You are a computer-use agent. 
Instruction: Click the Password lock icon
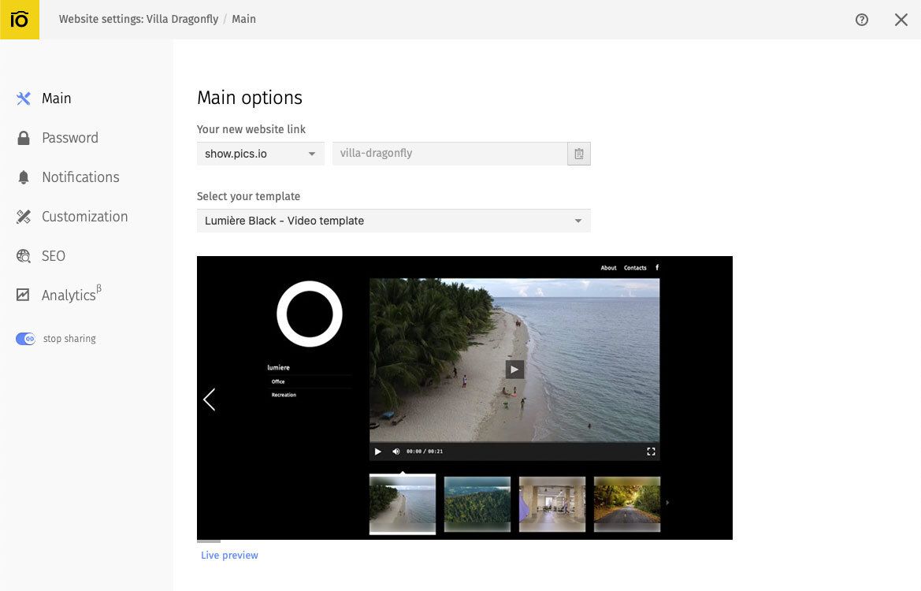(24, 138)
